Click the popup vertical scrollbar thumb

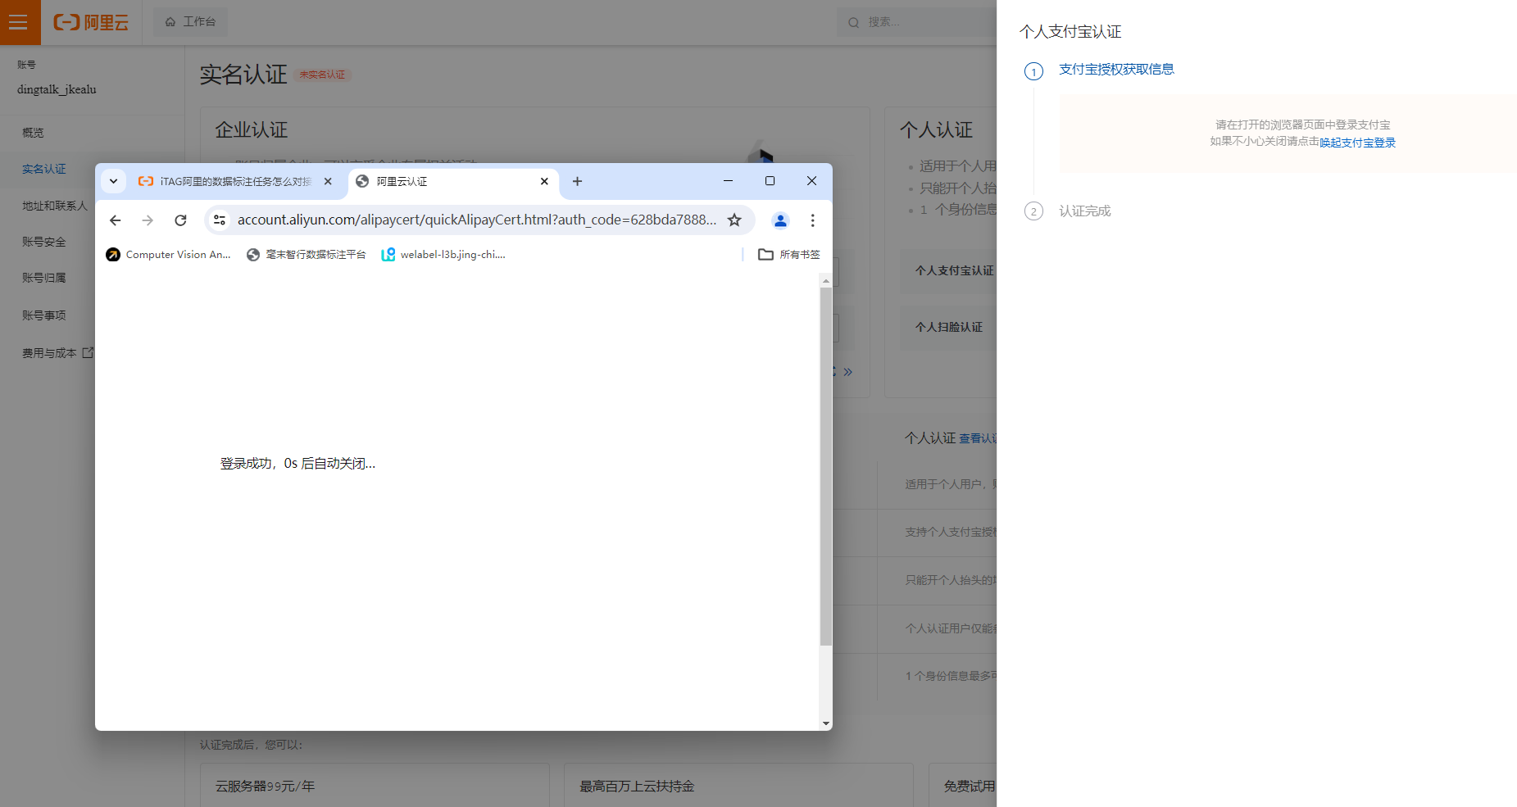tap(825, 466)
